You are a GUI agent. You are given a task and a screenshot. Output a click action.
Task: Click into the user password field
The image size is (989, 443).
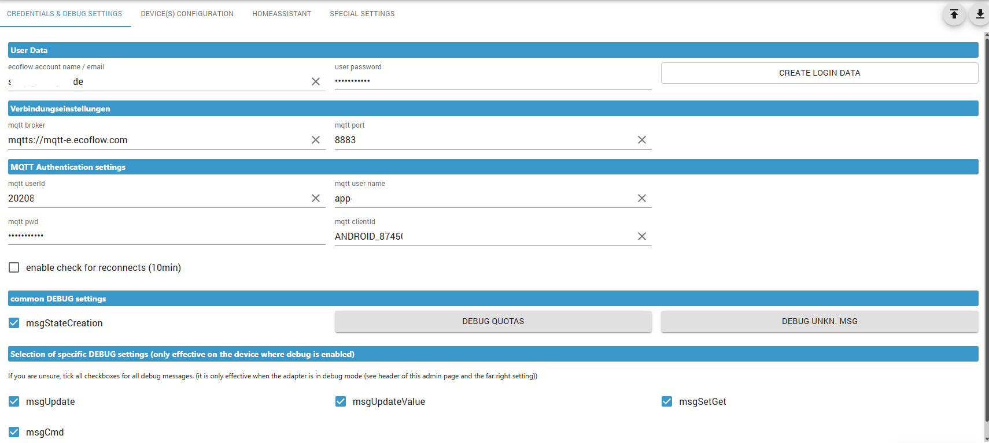pyautogui.click(x=493, y=81)
